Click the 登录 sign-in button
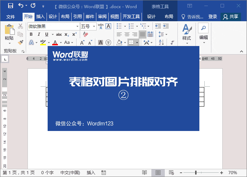The image size is (247, 177). 213,17
